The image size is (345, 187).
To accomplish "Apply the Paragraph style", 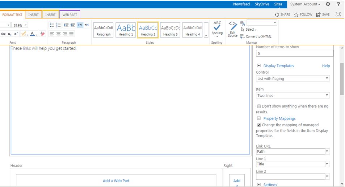I will [104, 30].
